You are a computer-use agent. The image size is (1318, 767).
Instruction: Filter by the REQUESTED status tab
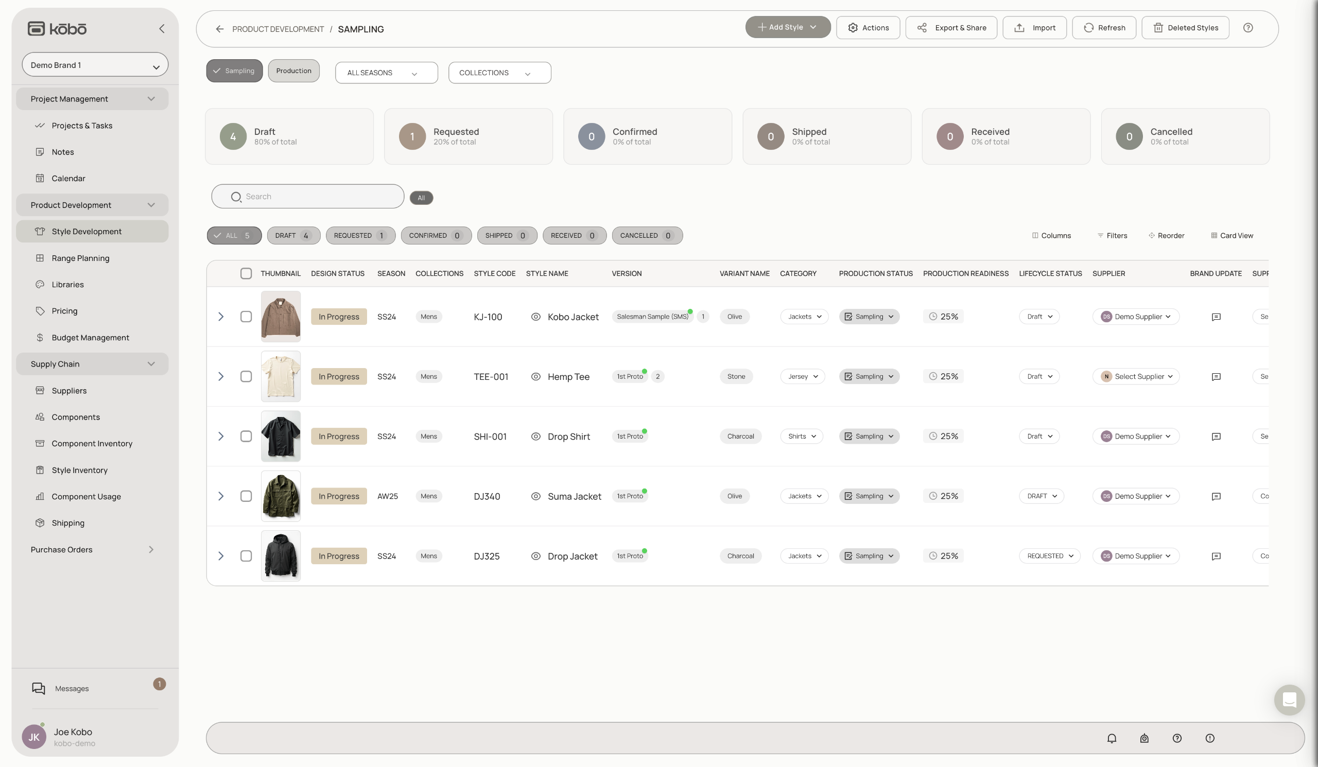pyautogui.click(x=360, y=235)
